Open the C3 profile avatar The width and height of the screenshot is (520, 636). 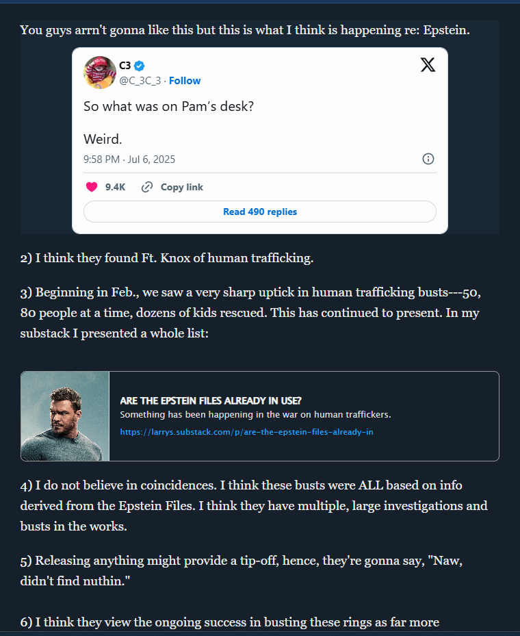100,73
